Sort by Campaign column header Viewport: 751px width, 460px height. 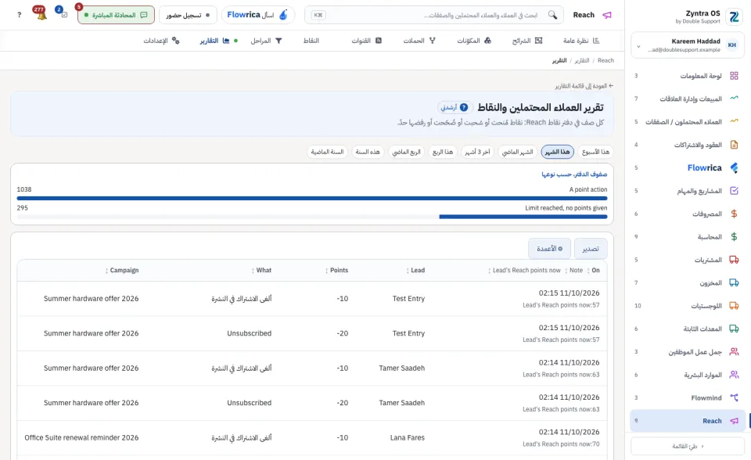click(x=122, y=270)
